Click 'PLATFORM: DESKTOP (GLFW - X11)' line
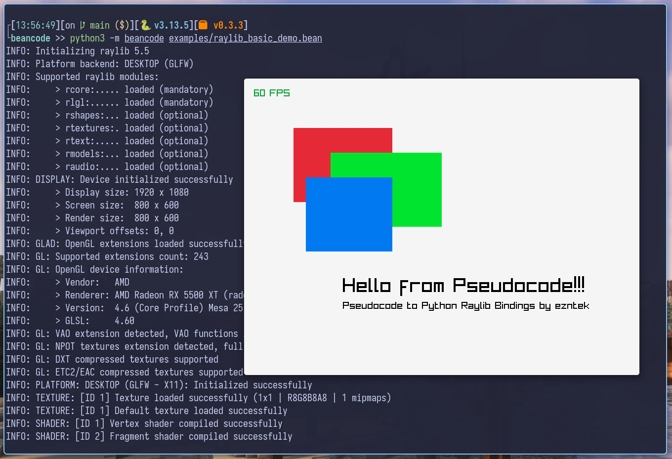The image size is (672, 459). pos(159,385)
